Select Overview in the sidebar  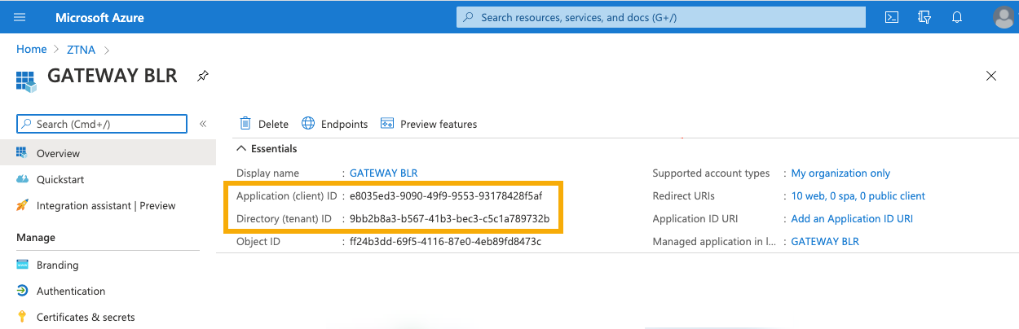[x=58, y=153]
